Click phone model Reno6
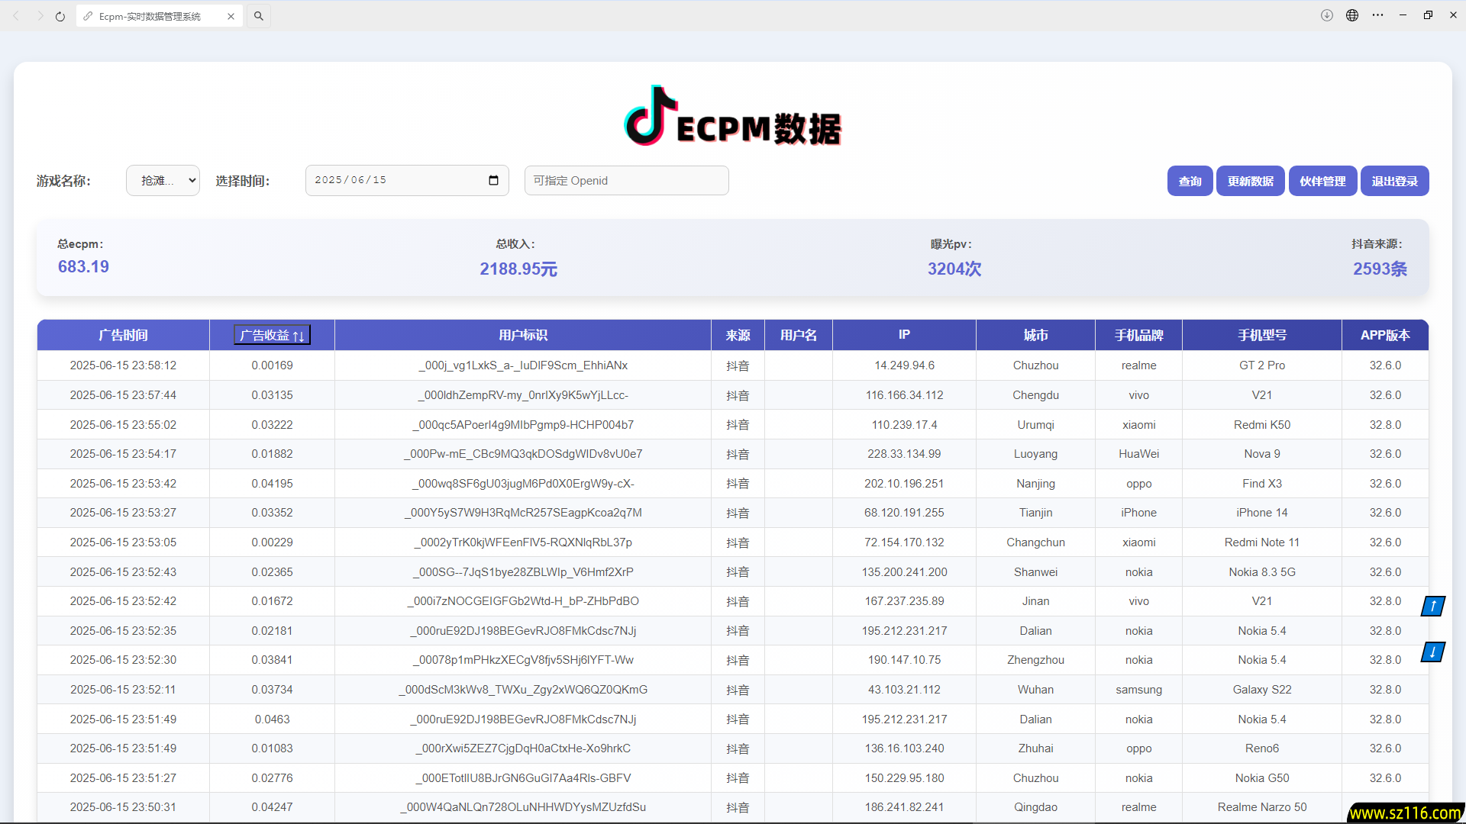The width and height of the screenshot is (1466, 824). pos(1262,748)
